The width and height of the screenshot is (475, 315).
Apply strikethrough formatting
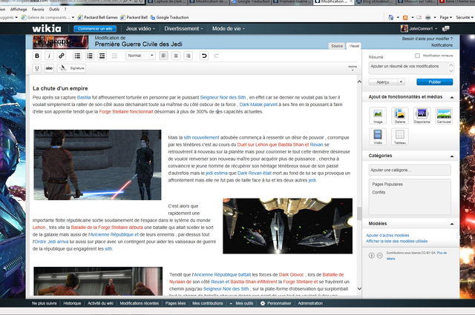49,68
